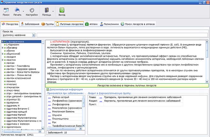This screenshot has height=137, width=210.
Task: Select Авитон классический entry
Action: [18, 78]
